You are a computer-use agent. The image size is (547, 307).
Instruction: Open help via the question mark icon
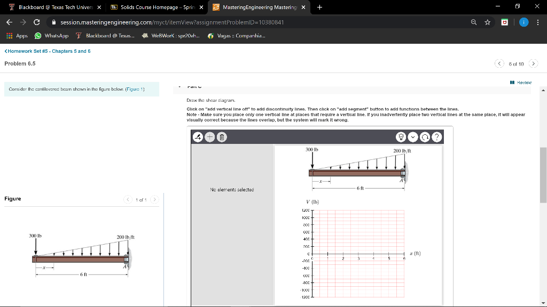(x=437, y=137)
